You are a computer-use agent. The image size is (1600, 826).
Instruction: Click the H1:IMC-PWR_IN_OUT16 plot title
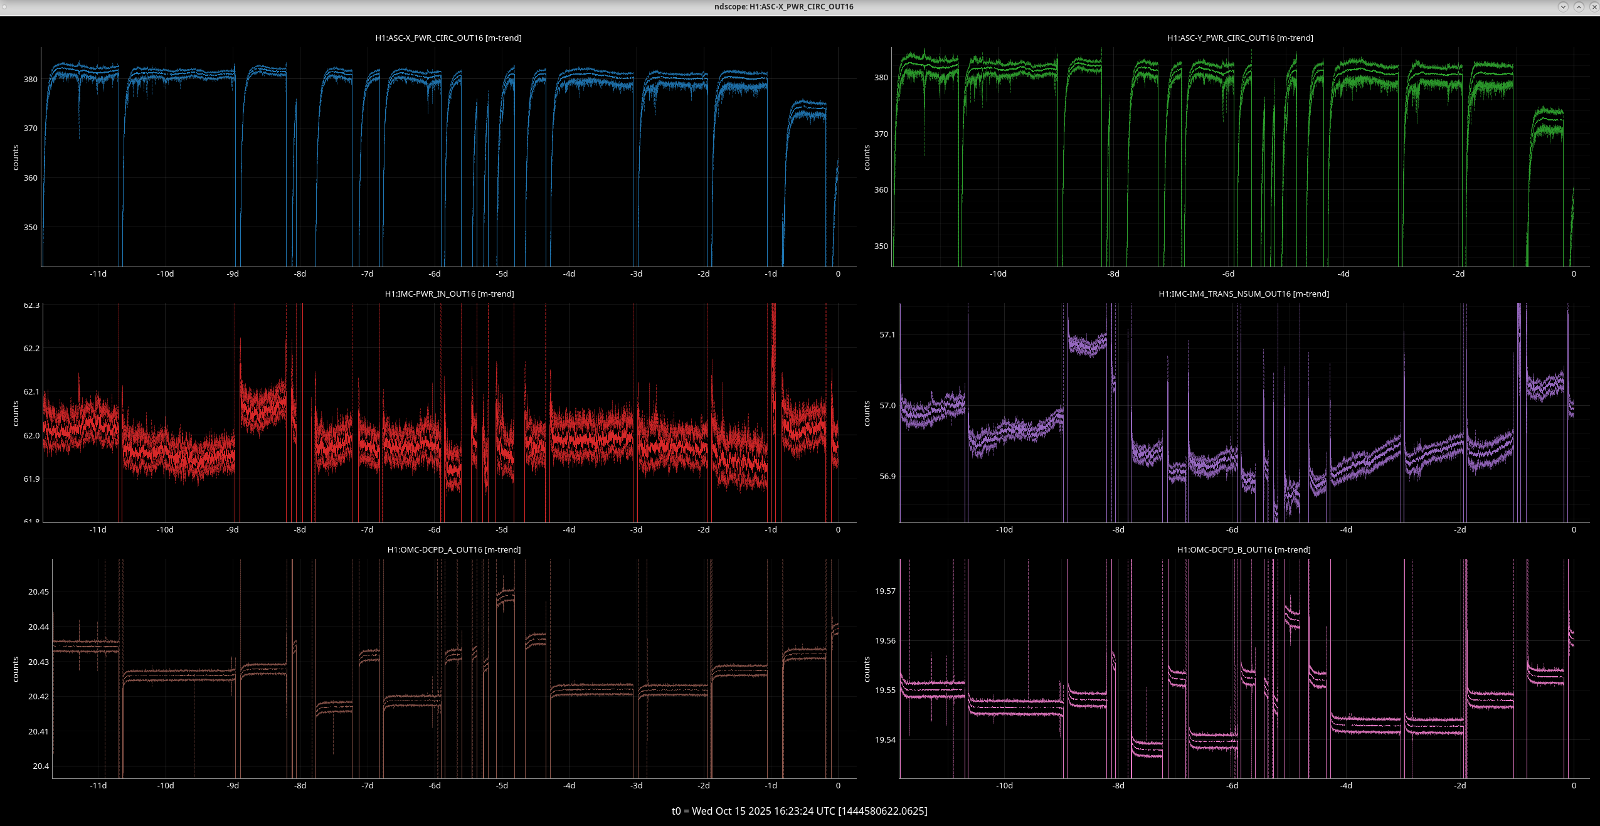(x=449, y=294)
